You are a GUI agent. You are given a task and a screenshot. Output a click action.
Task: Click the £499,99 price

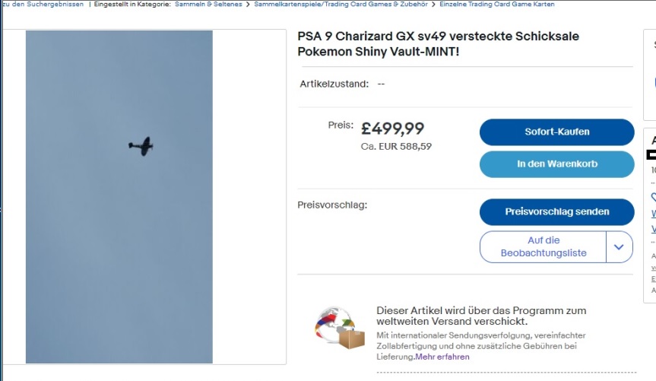coord(392,129)
